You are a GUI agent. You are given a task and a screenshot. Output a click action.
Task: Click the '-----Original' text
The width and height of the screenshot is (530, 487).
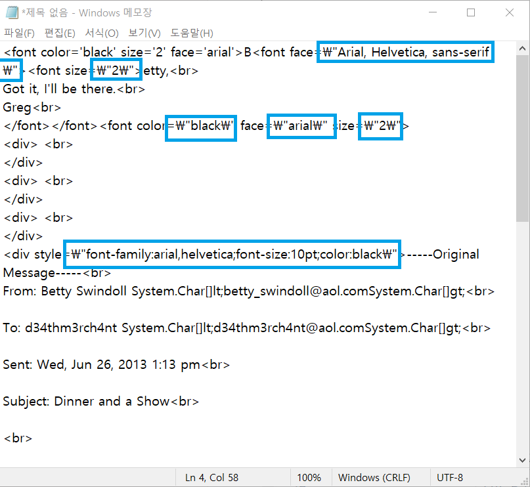(443, 254)
